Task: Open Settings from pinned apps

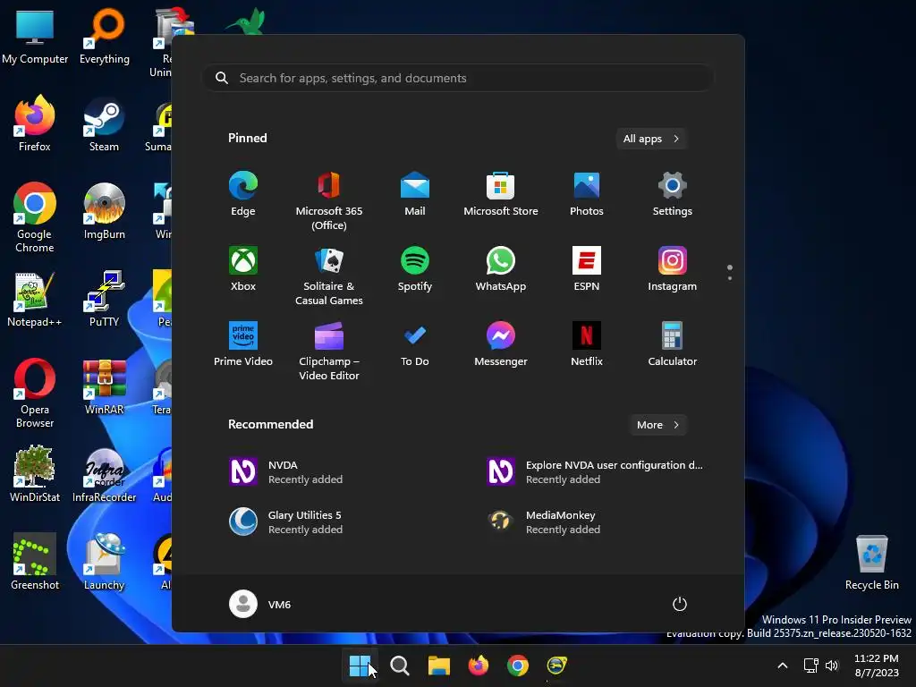Action: (x=673, y=194)
